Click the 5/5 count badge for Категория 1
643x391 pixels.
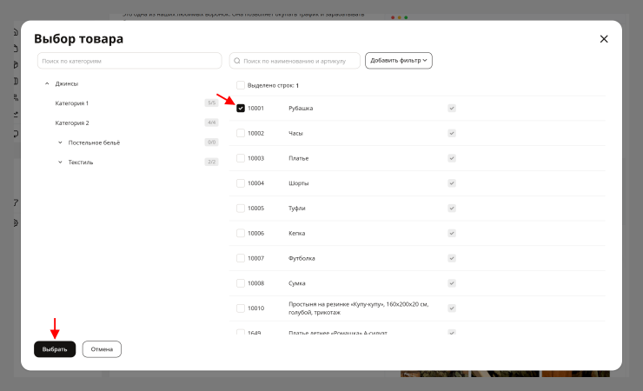pos(212,103)
